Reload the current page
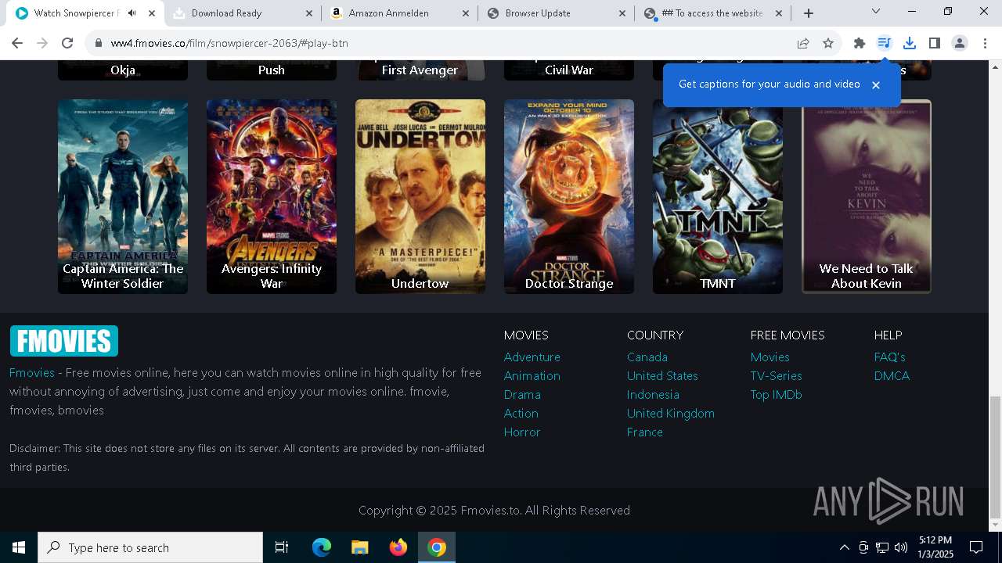Viewport: 1002px width, 563px height. [x=67, y=43]
